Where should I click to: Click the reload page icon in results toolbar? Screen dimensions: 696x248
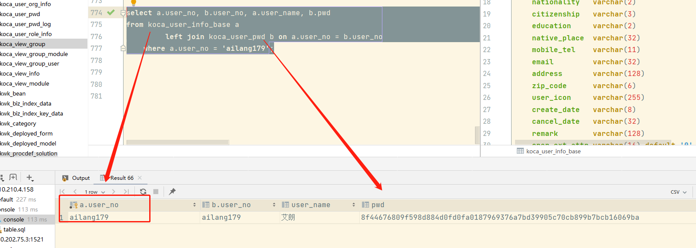(143, 192)
